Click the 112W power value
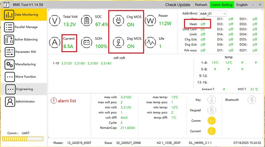Screen dimensions: 265x147 [165, 23]
